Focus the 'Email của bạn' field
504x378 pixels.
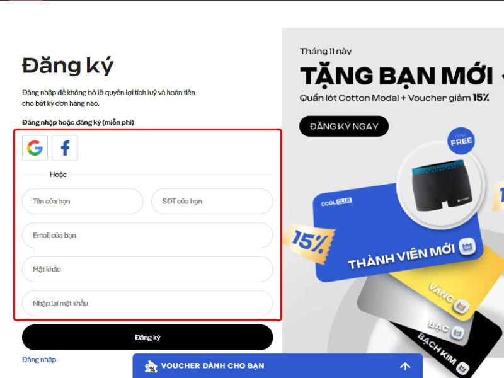[x=147, y=236]
